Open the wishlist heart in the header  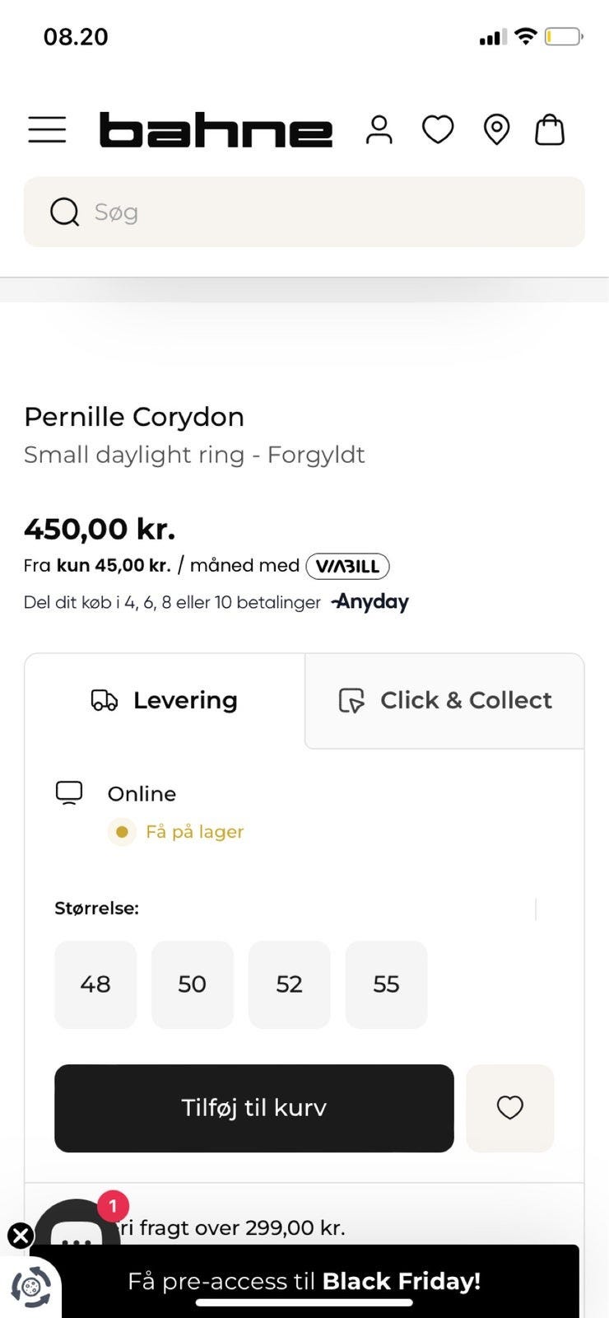coord(438,129)
